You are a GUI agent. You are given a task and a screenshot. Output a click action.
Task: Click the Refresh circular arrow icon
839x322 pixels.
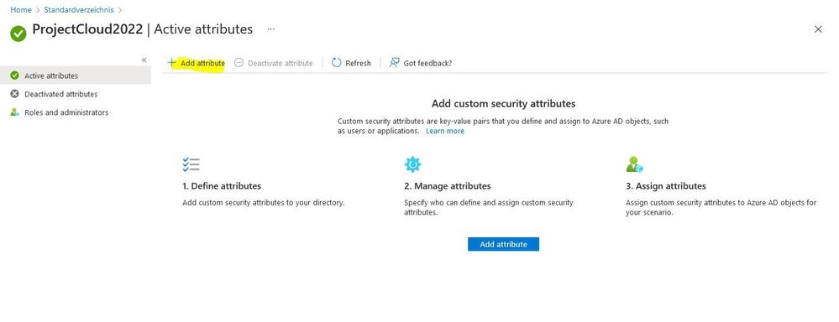pos(336,63)
